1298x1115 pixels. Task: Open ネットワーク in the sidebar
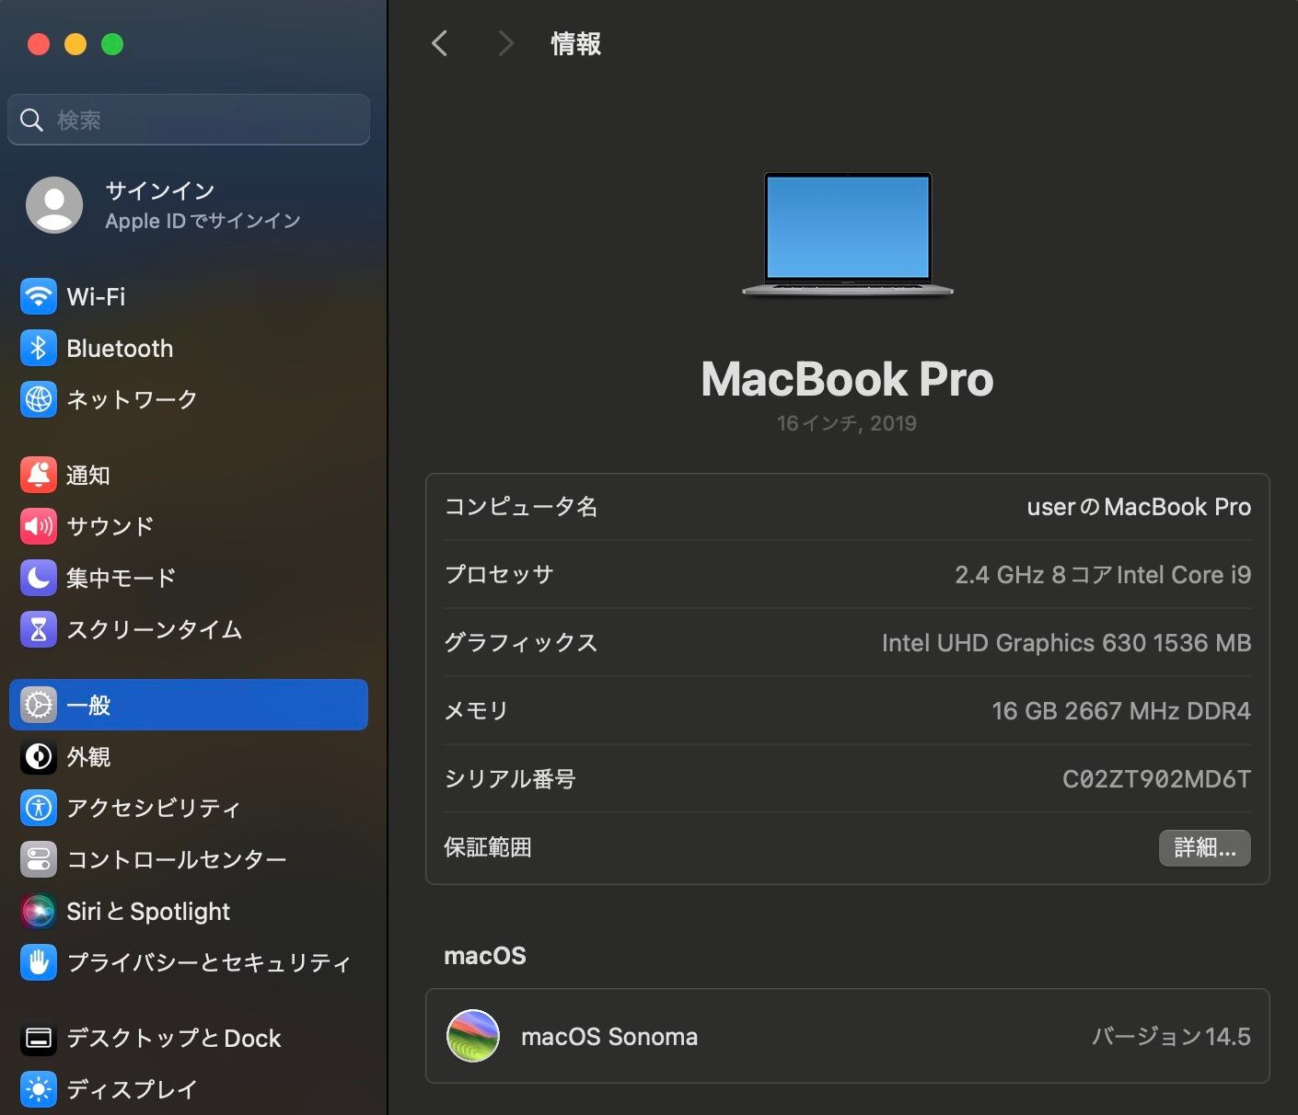point(189,399)
